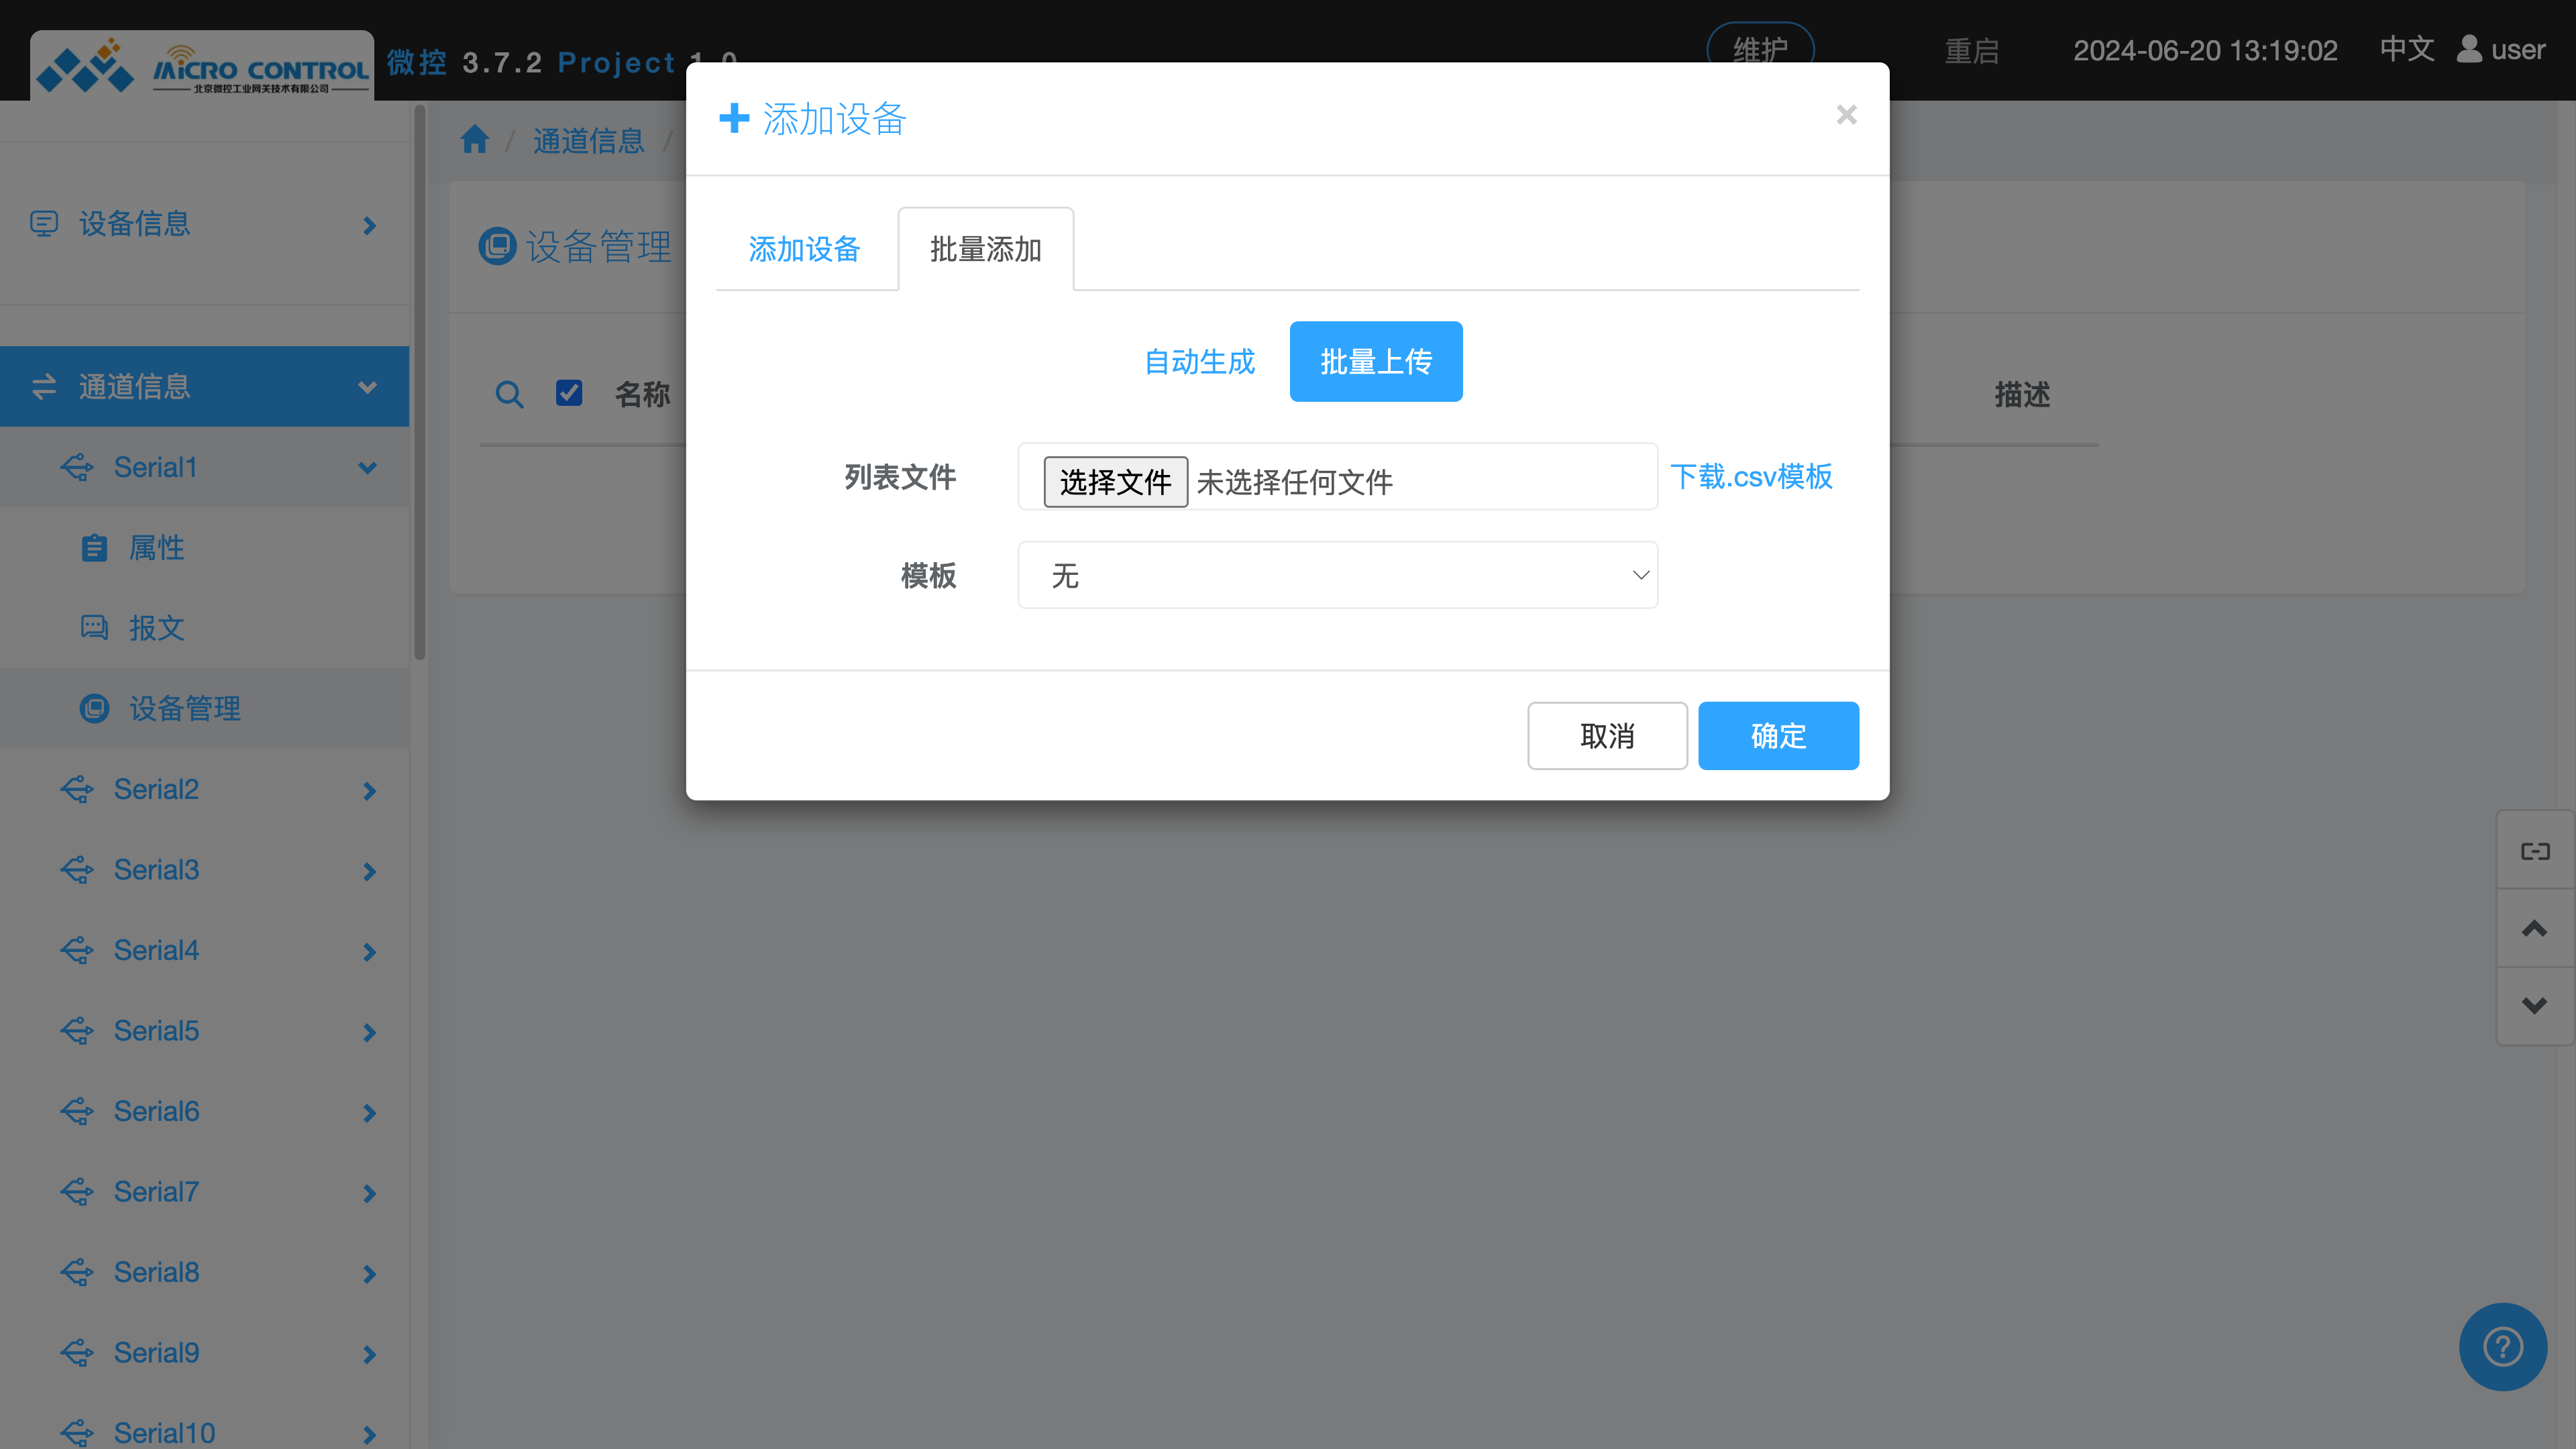Click the search magnifier icon
The width and height of the screenshot is (2576, 1449).
coord(510,395)
